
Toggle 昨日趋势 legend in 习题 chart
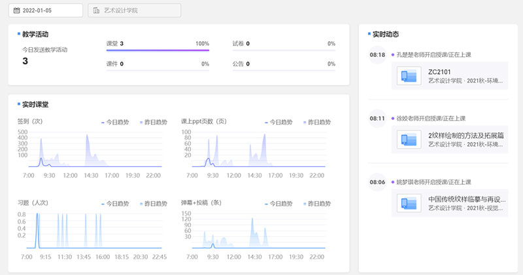click(x=154, y=204)
